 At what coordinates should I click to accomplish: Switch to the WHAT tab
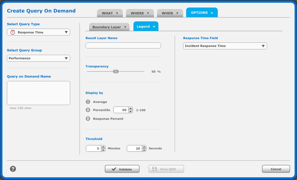coord(110,13)
